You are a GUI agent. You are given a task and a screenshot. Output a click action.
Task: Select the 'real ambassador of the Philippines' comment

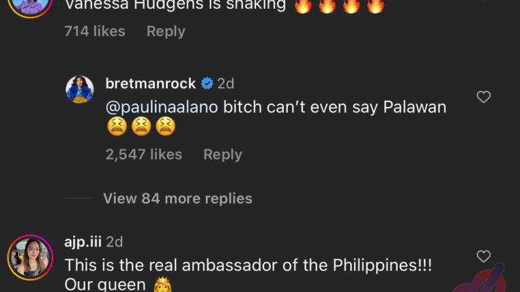(248, 265)
